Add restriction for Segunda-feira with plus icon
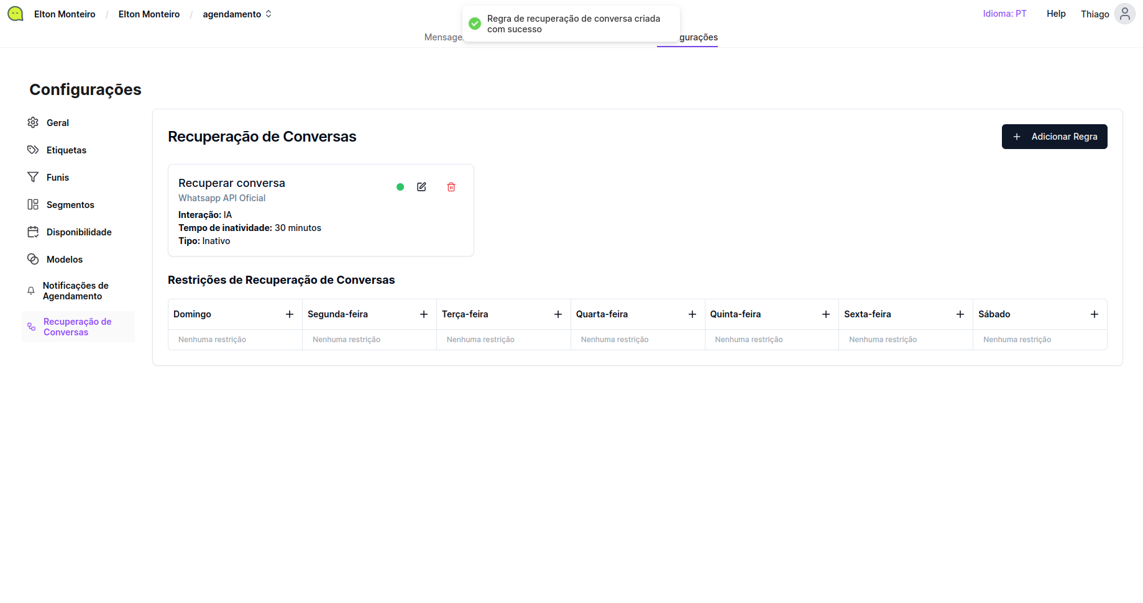The height and width of the screenshot is (603, 1143). tap(424, 314)
